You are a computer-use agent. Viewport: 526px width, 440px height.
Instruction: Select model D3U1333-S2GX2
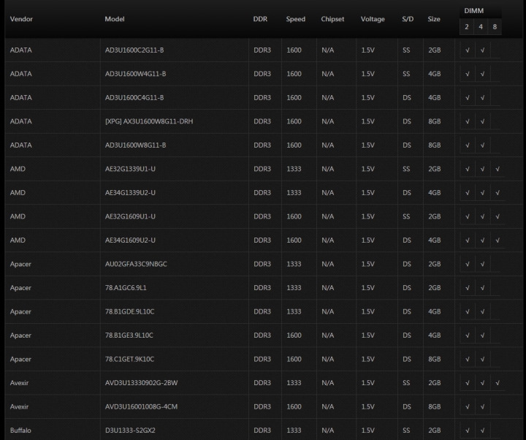tap(130, 430)
